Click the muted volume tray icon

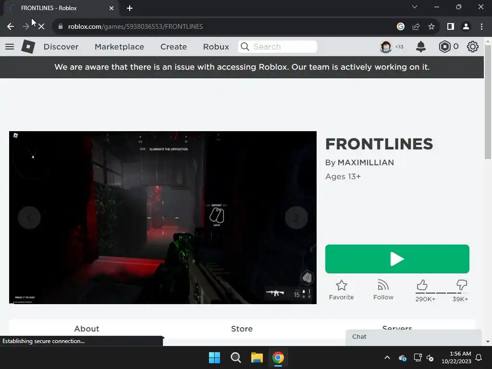click(430, 357)
